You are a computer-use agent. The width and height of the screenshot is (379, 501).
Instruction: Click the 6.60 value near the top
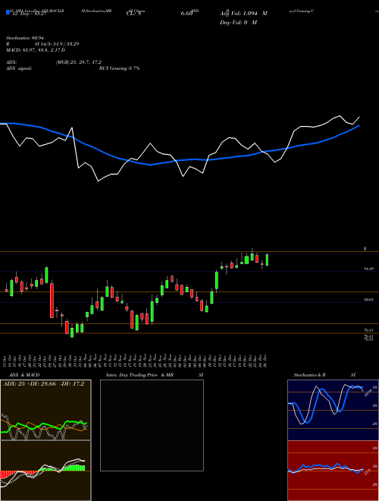(x=186, y=14)
